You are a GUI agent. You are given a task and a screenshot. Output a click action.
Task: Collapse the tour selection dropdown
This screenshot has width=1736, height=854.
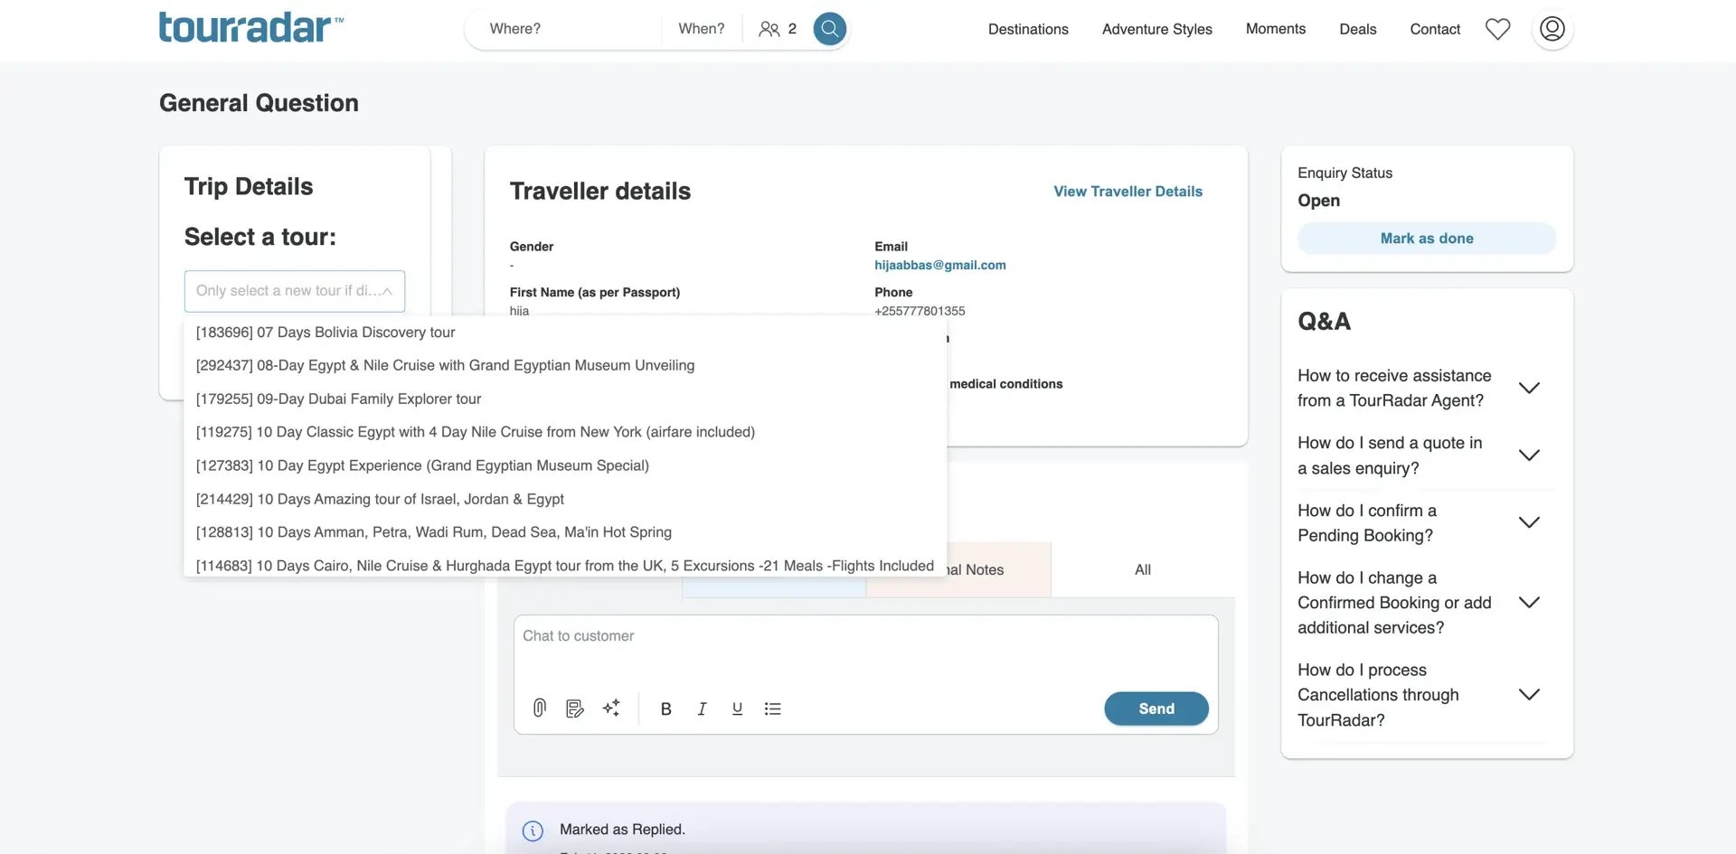pos(387,291)
